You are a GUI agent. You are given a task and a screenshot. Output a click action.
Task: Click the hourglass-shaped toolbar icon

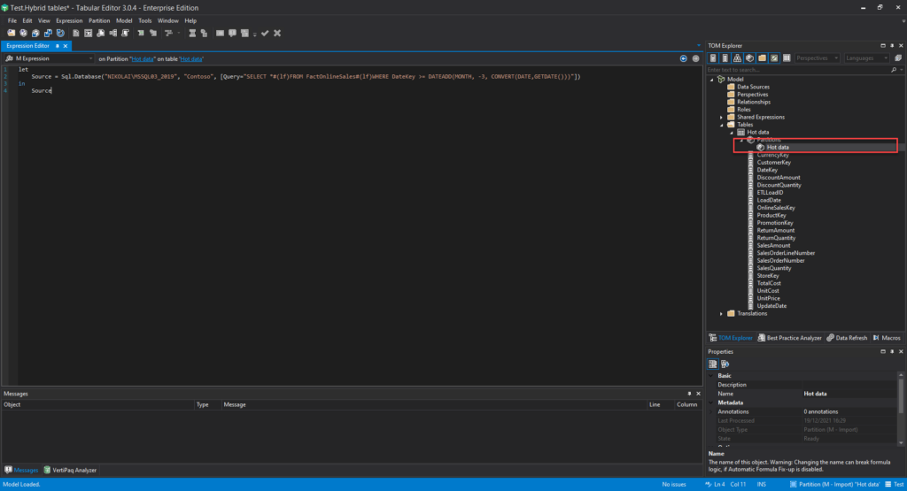click(x=192, y=34)
